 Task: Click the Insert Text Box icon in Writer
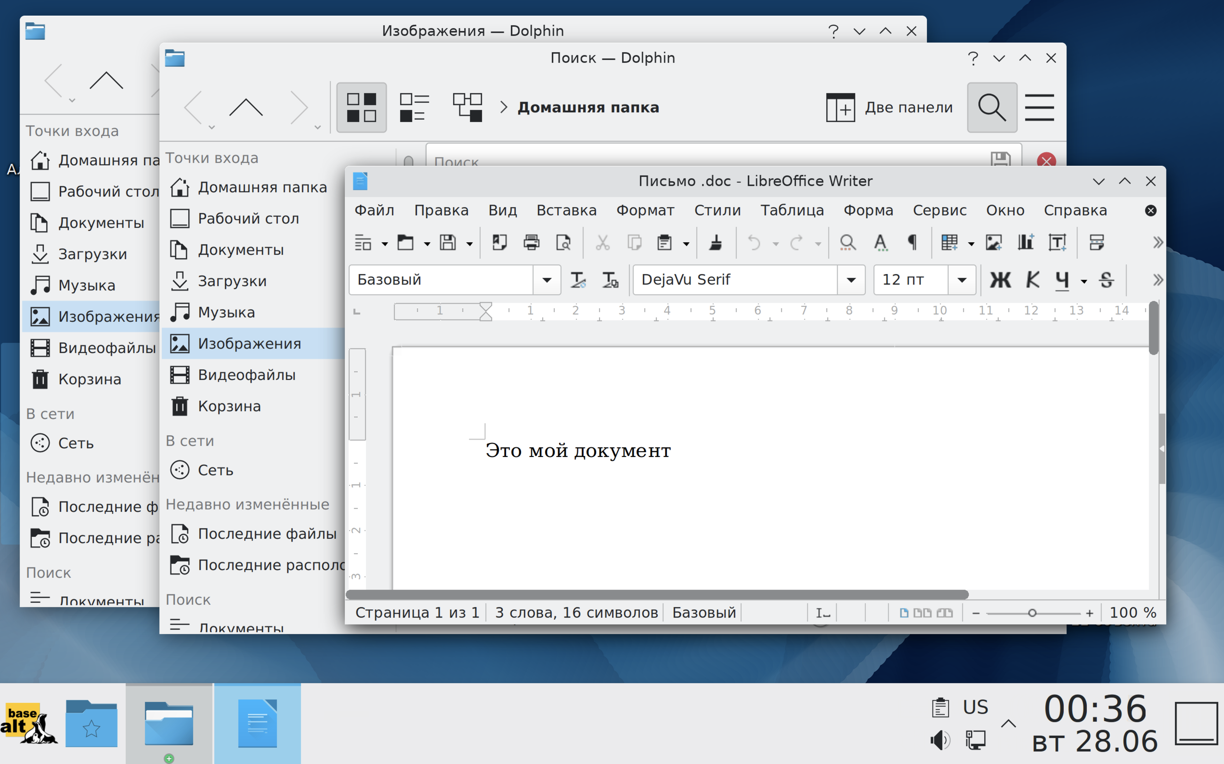(1057, 243)
